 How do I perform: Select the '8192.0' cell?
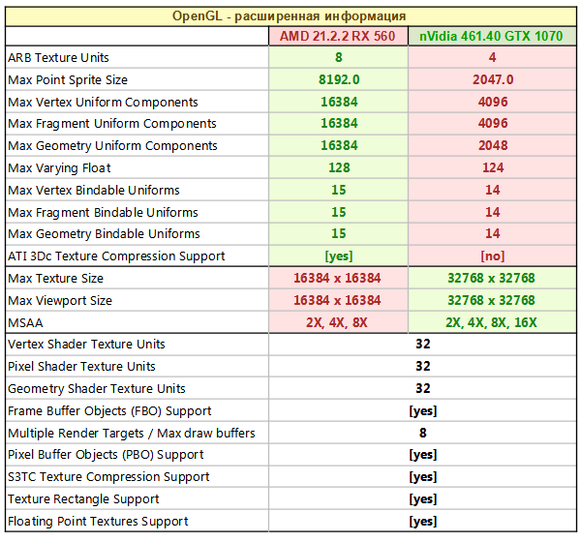point(338,79)
